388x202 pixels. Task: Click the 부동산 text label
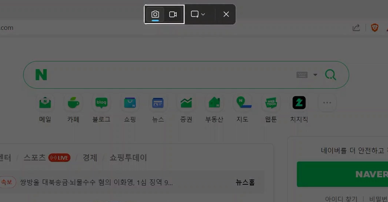(214, 119)
